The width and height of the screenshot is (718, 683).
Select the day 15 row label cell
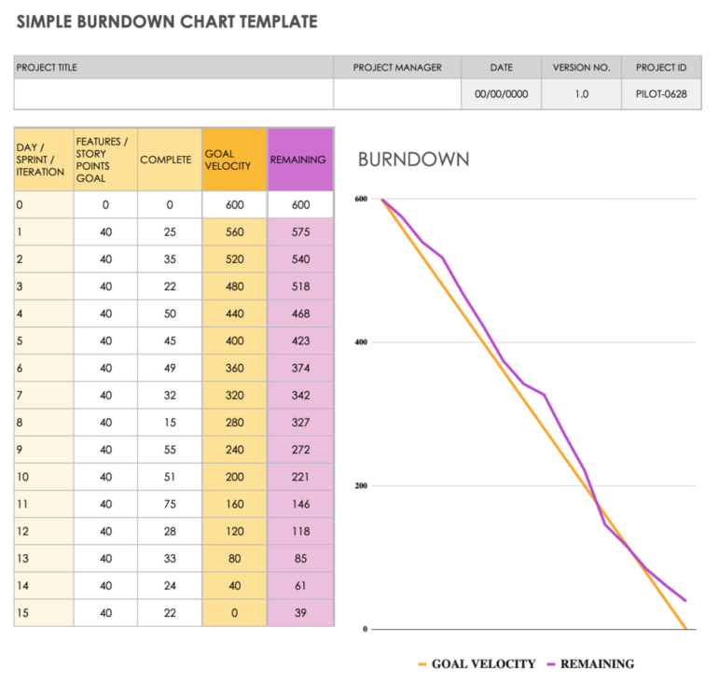[44, 612]
